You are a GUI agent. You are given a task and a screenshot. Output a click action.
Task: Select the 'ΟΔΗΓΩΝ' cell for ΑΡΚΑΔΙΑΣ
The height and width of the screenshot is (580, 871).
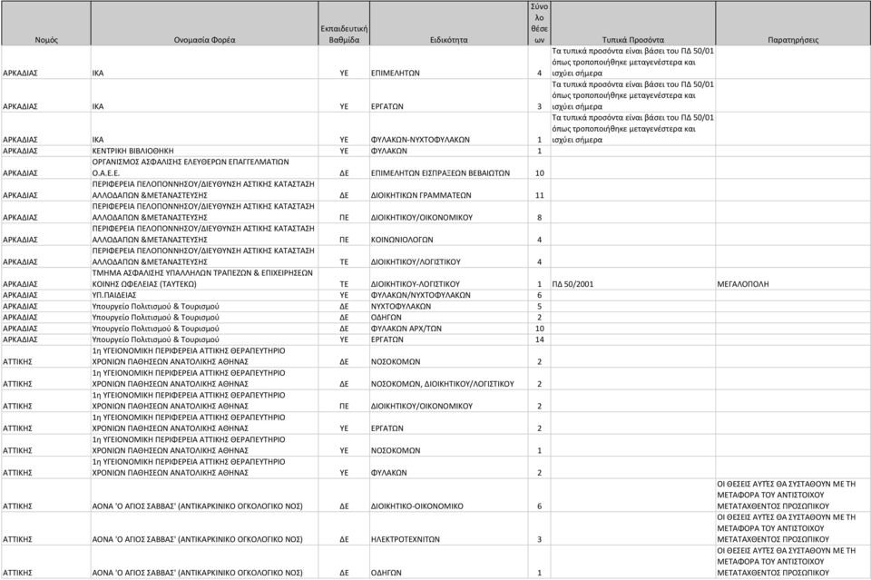(449, 318)
